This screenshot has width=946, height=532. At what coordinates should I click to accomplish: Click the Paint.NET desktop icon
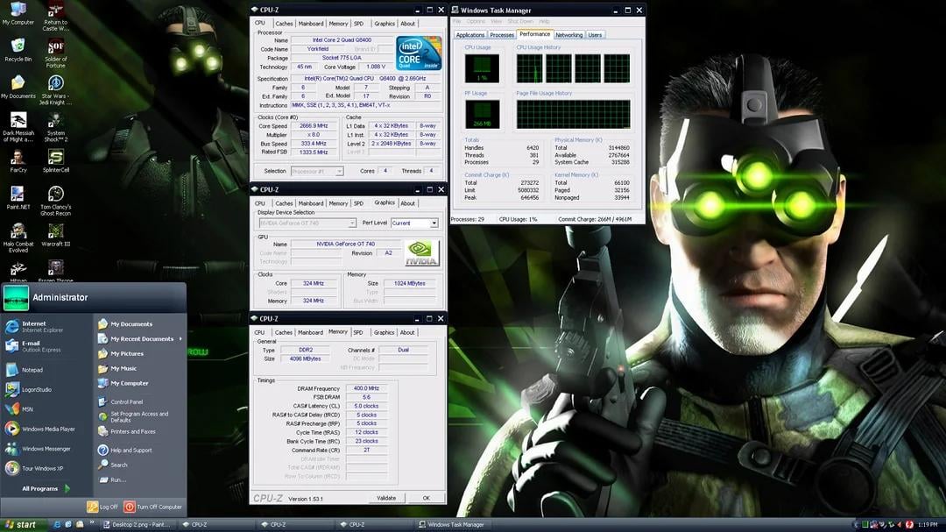coord(18,195)
